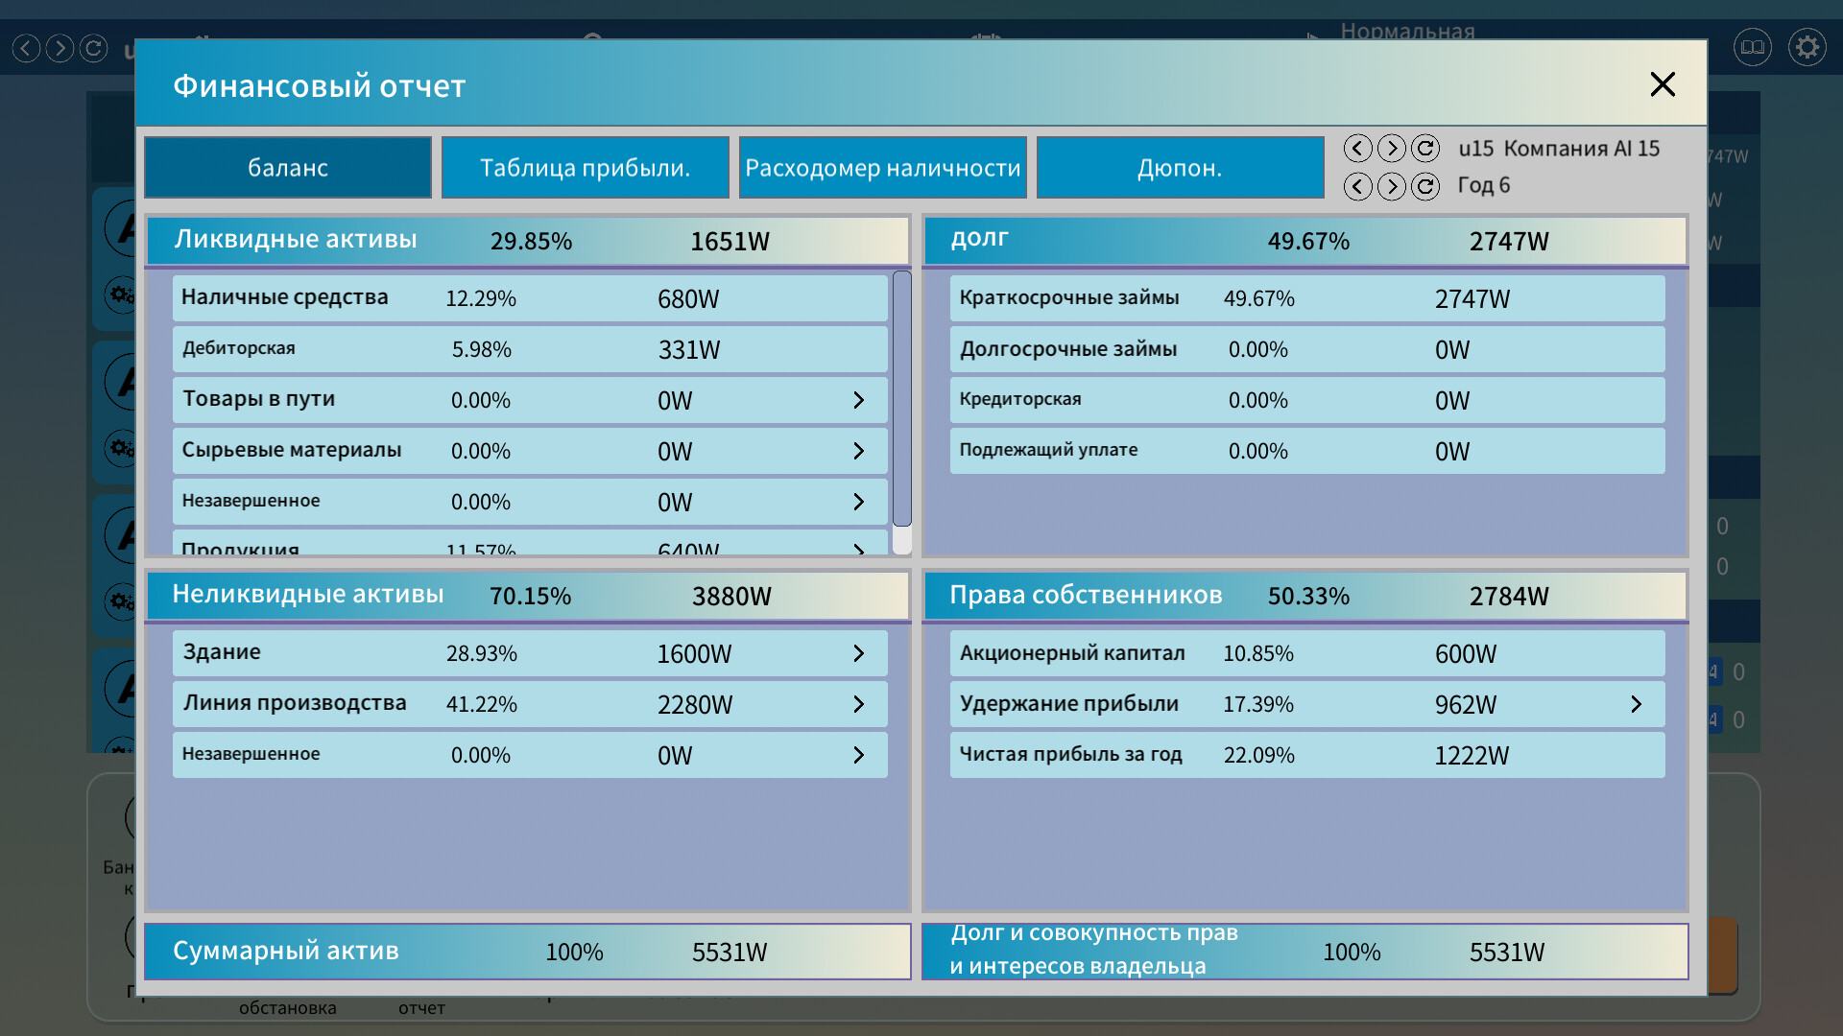
Task: Refresh company selection icon
Action: [1425, 149]
